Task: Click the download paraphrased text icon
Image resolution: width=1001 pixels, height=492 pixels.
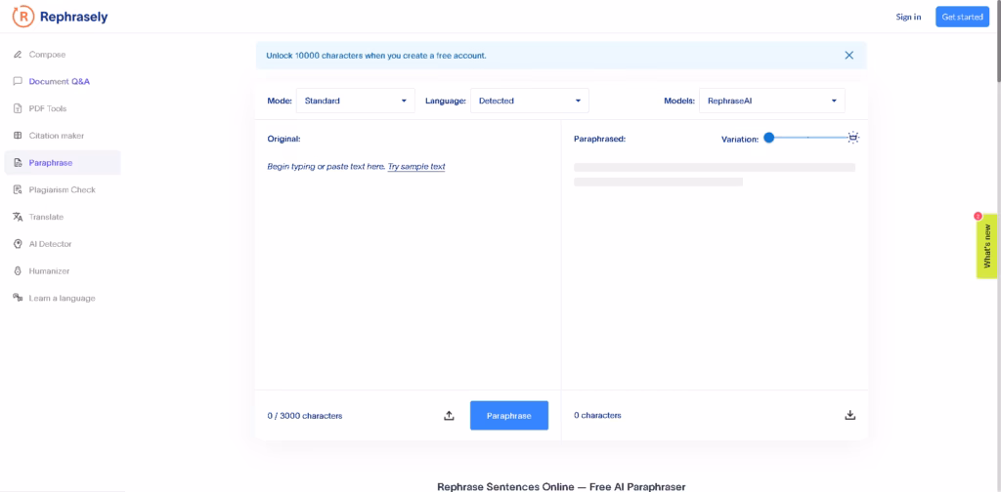Action: coord(849,416)
